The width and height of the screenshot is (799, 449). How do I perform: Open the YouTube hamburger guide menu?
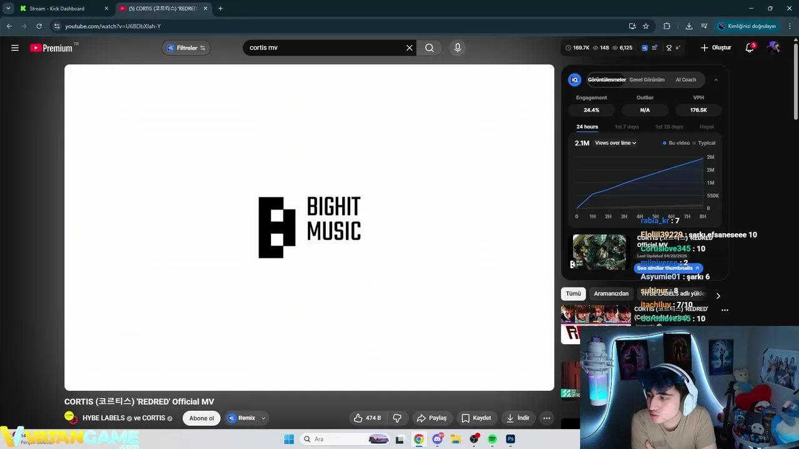[15, 48]
